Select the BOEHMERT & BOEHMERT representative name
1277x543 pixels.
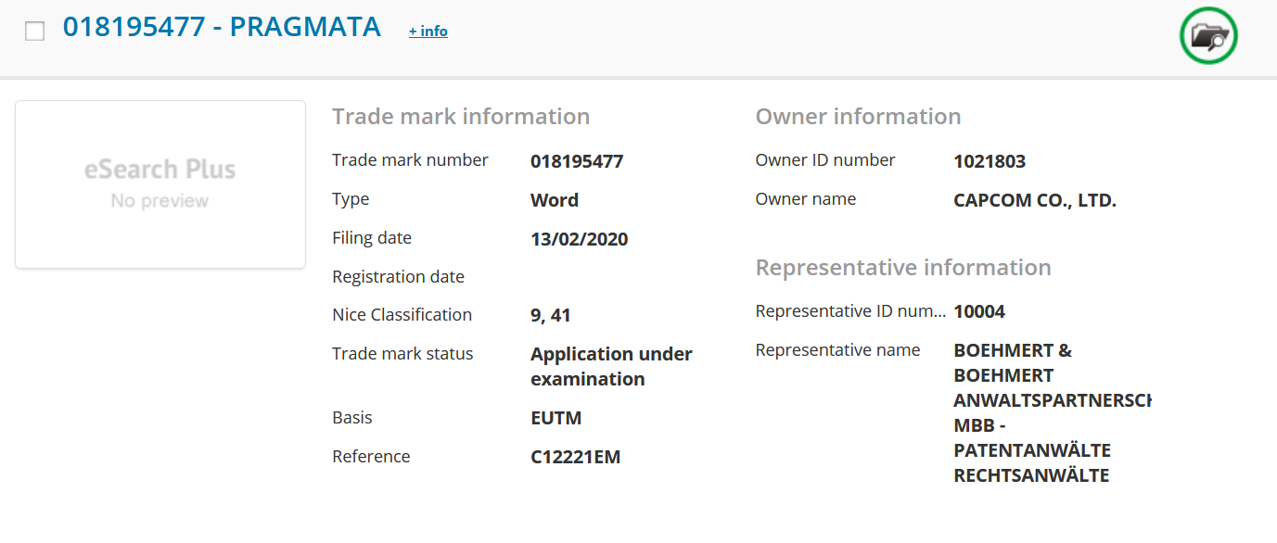coord(1053,413)
